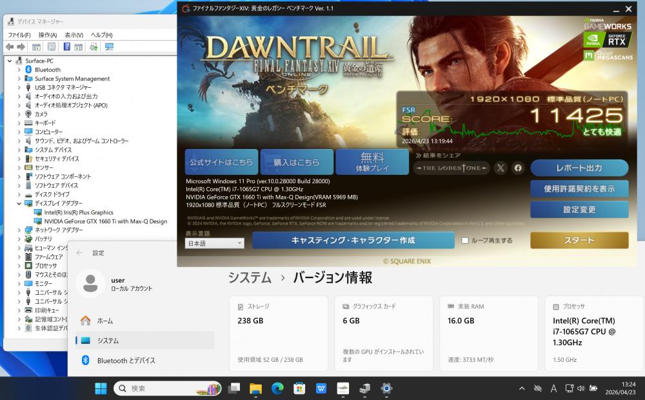
Task: Click the 購入はこちら button
Action: coord(297,162)
